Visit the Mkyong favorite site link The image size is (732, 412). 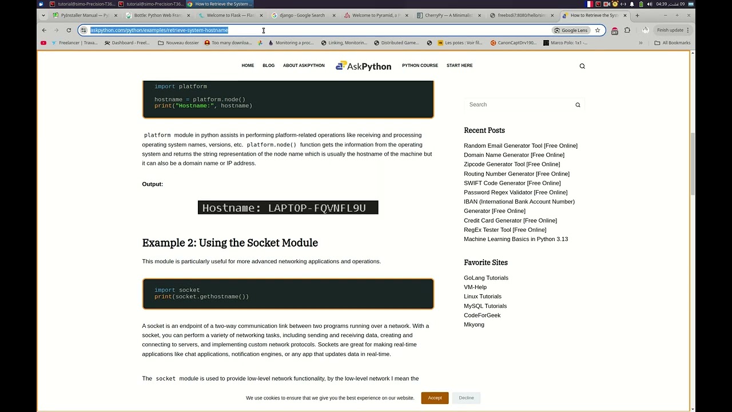point(474,324)
